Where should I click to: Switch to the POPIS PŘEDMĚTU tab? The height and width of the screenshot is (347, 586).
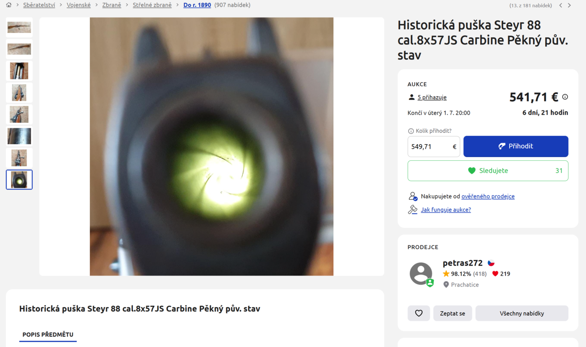[x=48, y=335]
